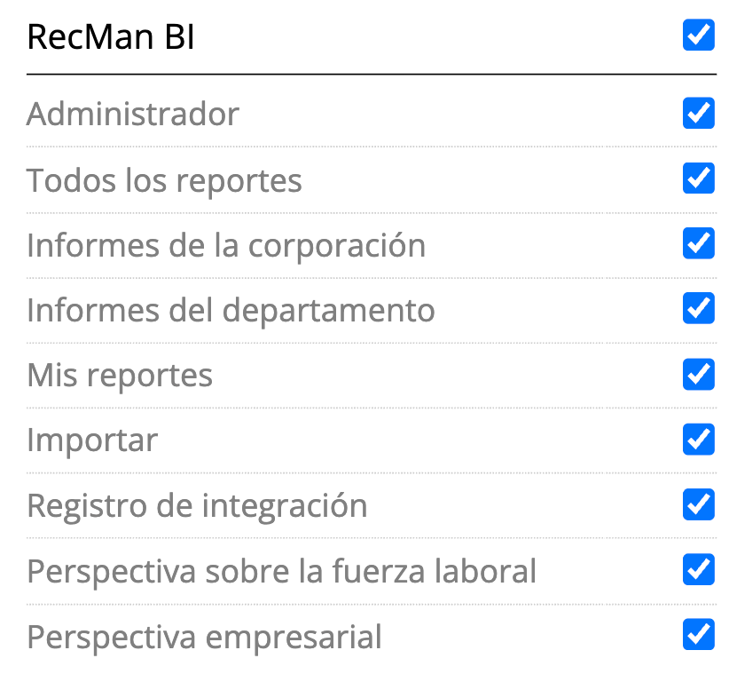Click the Informes del departamento text

[x=231, y=310]
